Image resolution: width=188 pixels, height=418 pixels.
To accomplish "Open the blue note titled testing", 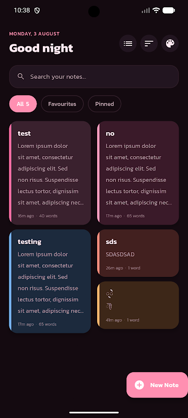I will [50, 281].
